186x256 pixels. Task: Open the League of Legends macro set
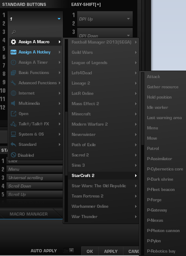(x=103, y=63)
